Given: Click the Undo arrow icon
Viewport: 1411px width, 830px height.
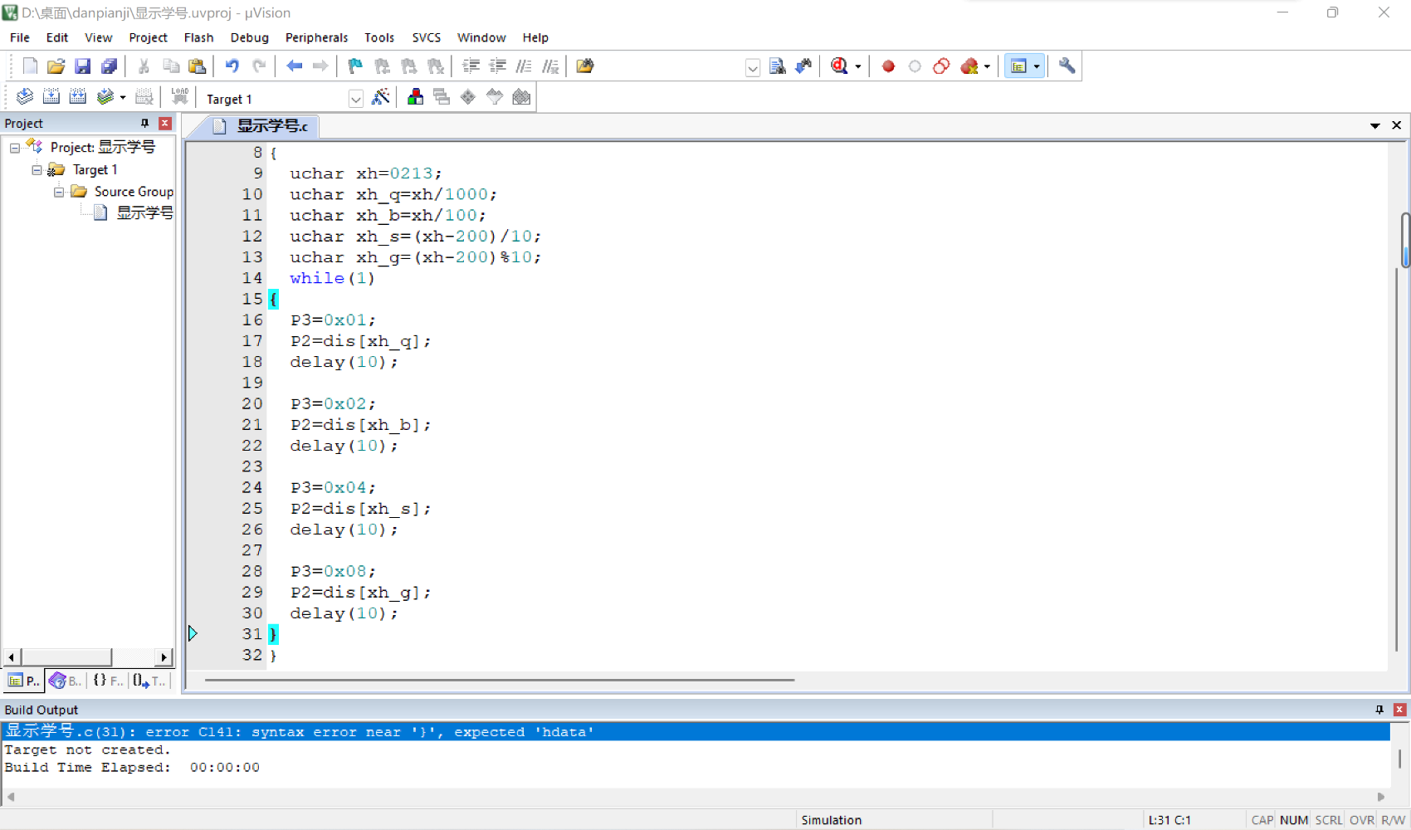Looking at the screenshot, I should [232, 66].
